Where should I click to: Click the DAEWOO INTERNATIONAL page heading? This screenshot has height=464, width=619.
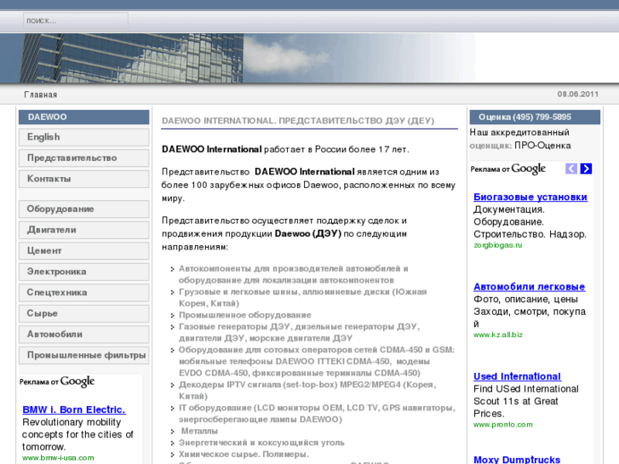pyautogui.click(x=298, y=121)
